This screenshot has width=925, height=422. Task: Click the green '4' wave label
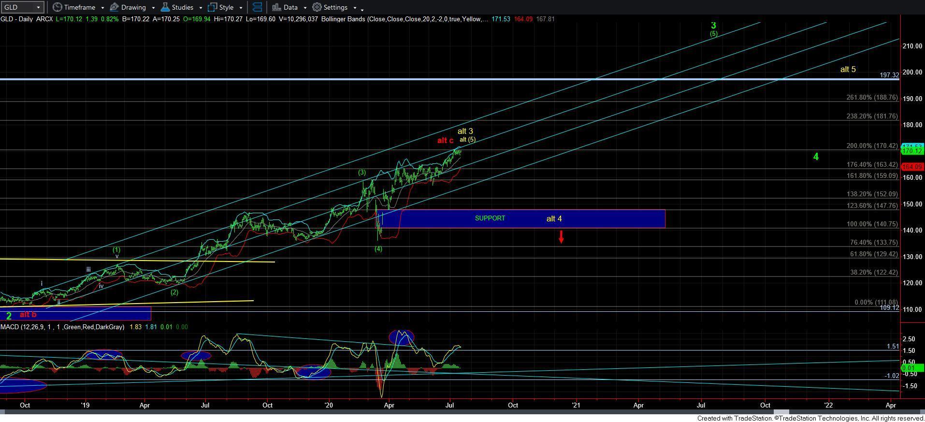pyautogui.click(x=816, y=157)
